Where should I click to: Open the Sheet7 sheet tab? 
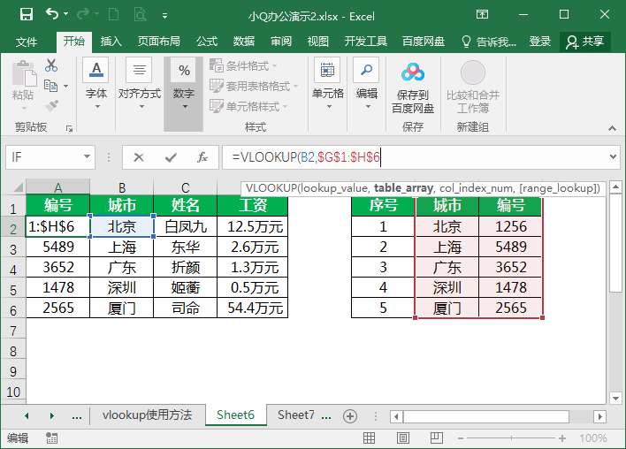coord(296,415)
